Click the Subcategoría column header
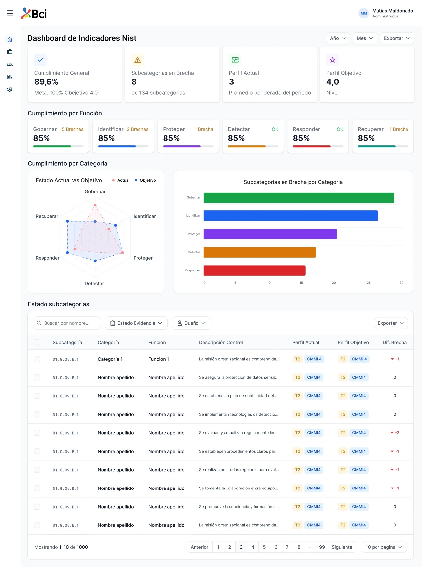This screenshot has width=422, height=567. 67,342
